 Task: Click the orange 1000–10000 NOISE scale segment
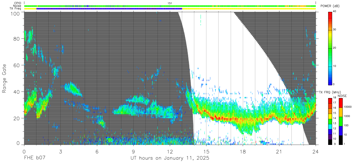pos(341,112)
